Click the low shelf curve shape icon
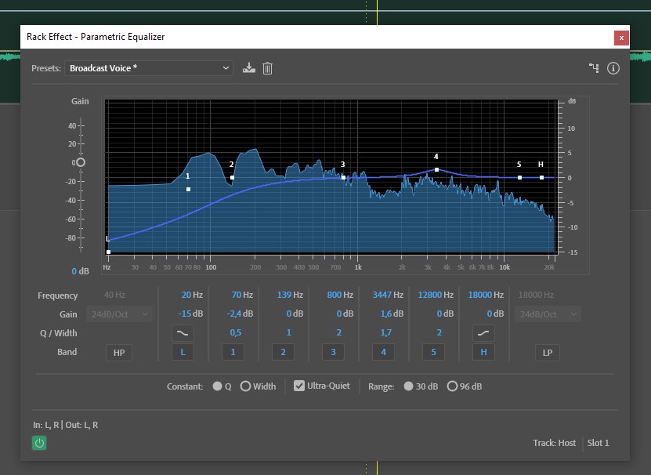Screen dimensions: 651x475 tap(183, 332)
